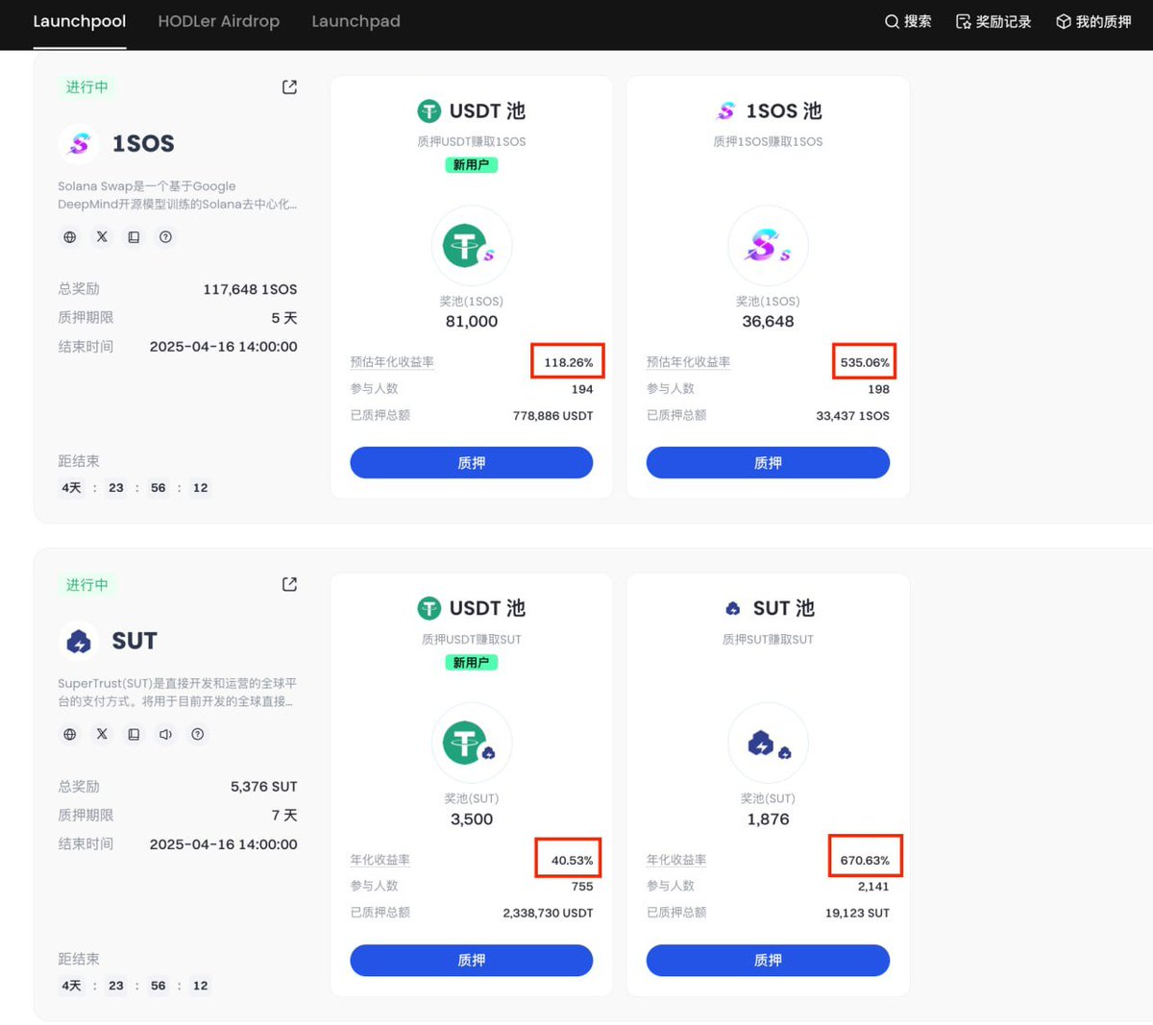Click the 新用户 badge in 1SOS USDT pool
The height and width of the screenshot is (1025, 1153).
pos(471,165)
